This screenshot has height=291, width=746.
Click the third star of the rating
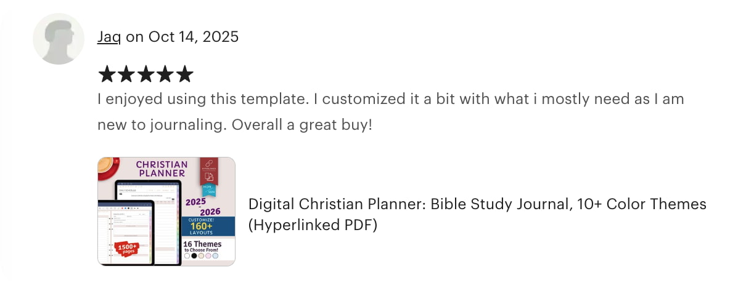pos(146,74)
